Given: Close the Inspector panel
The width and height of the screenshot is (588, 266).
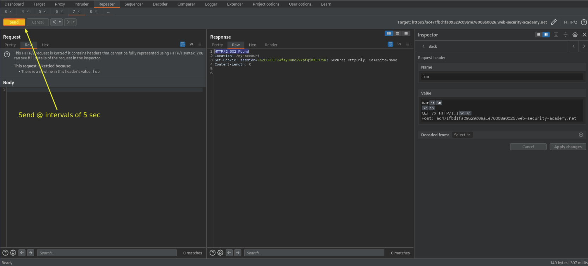Looking at the screenshot, I should click(x=584, y=35).
